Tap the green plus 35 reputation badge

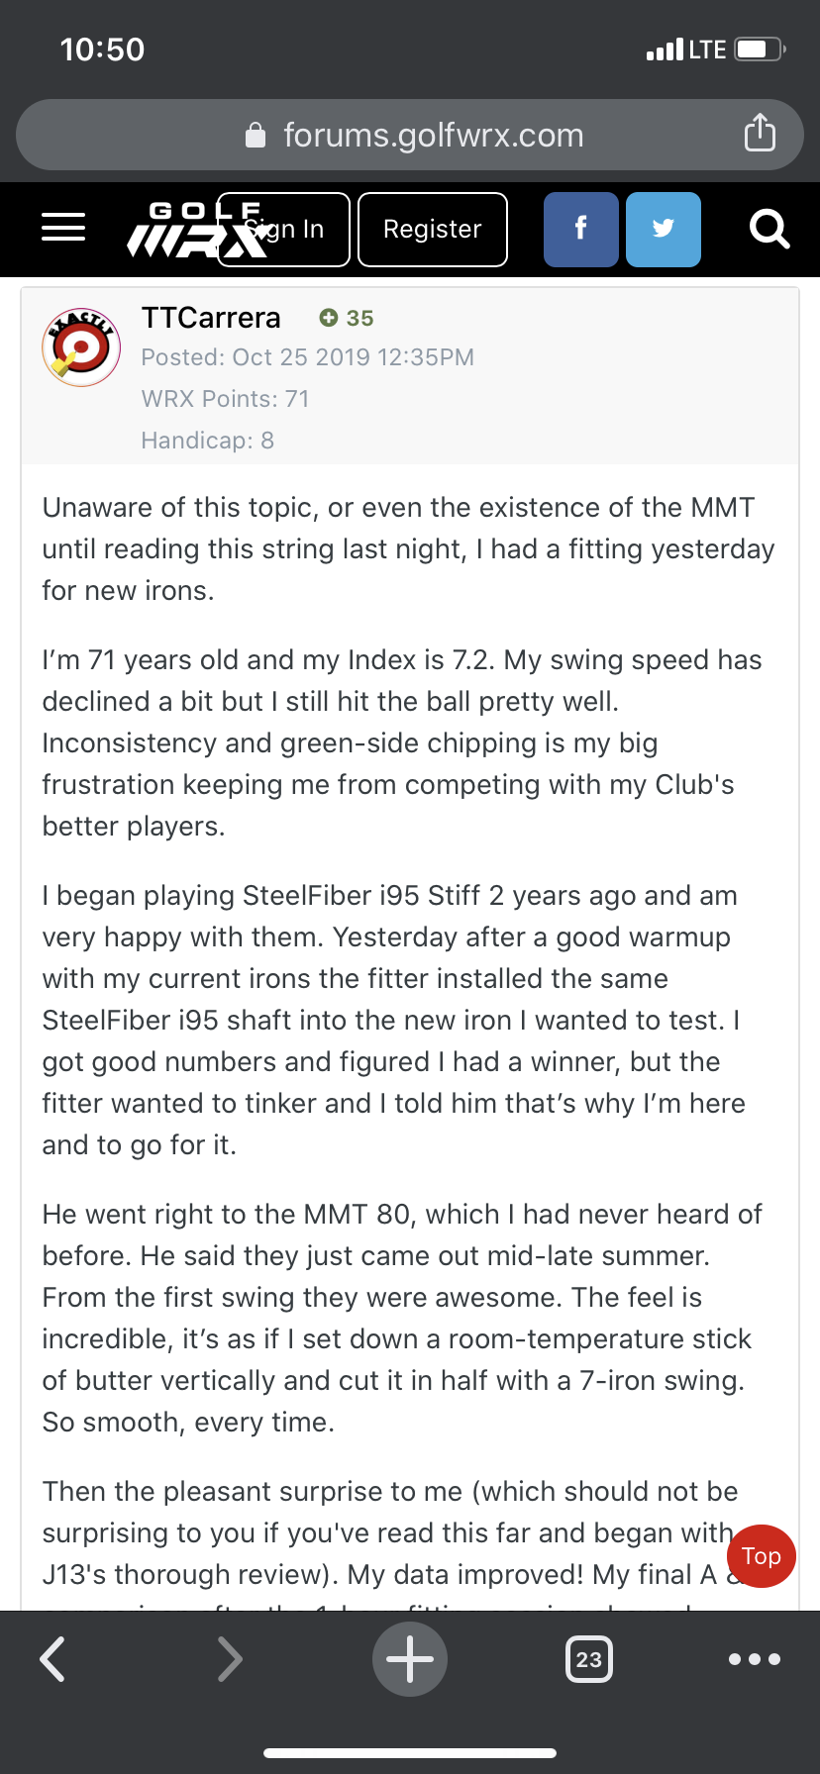point(347,318)
